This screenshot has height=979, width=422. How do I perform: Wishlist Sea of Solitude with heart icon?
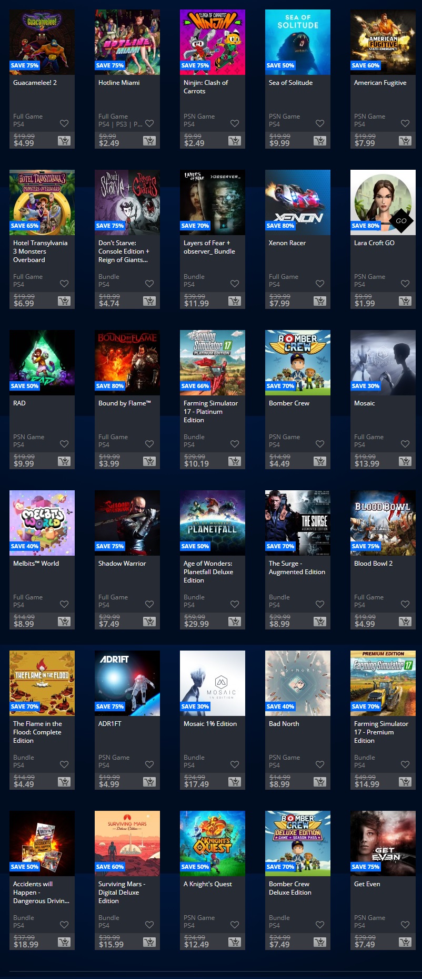pyautogui.click(x=320, y=123)
